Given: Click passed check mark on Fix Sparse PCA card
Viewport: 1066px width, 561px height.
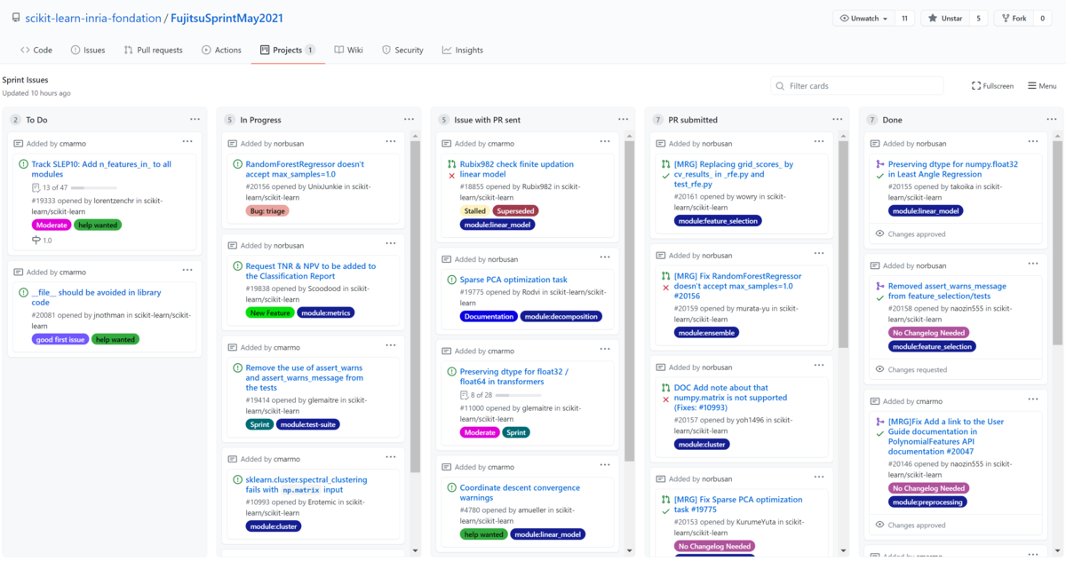Looking at the screenshot, I should pyautogui.click(x=665, y=511).
